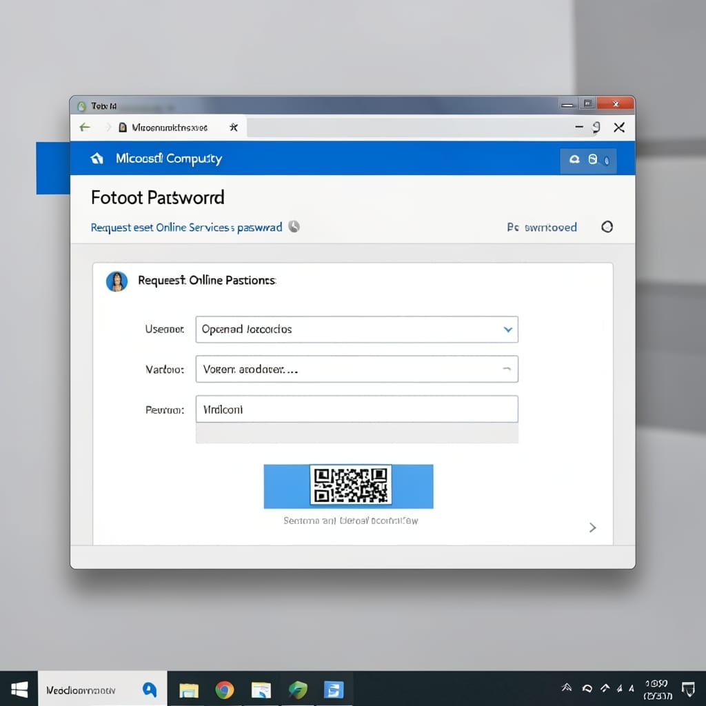Open the notification center icon
Image resolution: width=706 pixels, height=706 pixels.
(689, 689)
